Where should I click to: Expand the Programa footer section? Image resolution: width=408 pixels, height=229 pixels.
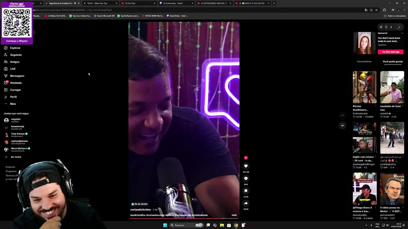(x=11, y=171)
